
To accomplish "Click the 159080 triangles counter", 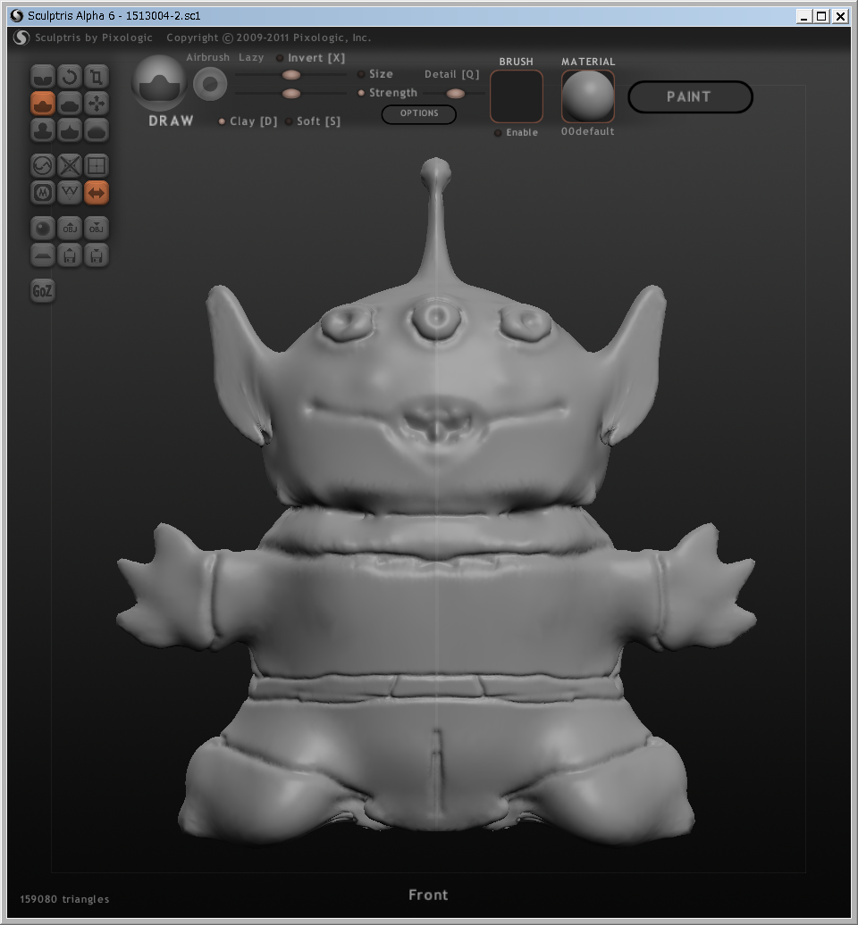I will 64,899.
